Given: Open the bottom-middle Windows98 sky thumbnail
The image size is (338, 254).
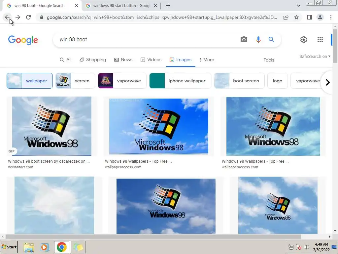Looking at the screenshot, I should [x=166, y=206].
